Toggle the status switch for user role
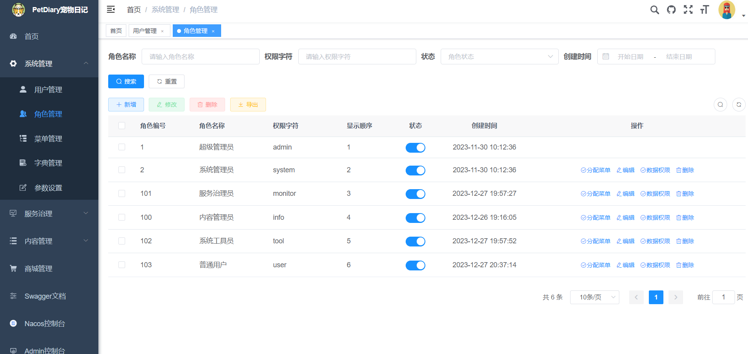 (416, 265)
